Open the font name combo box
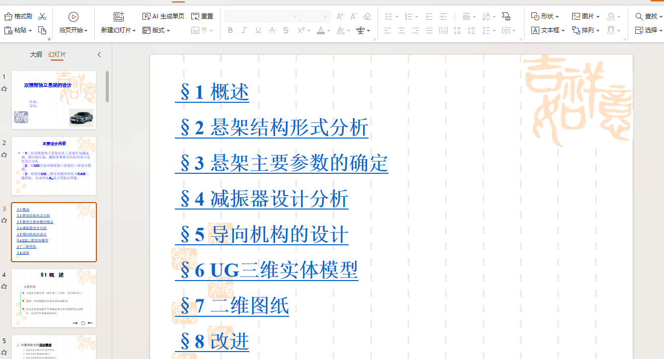The height and width of the screenshot is (359, 664). (262, 16)
